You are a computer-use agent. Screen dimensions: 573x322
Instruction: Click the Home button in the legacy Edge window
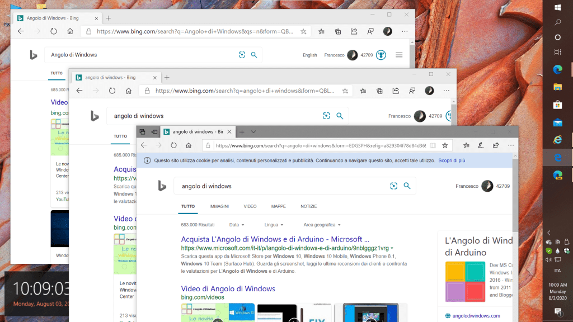pyautogui.click(x=189, y=145)
